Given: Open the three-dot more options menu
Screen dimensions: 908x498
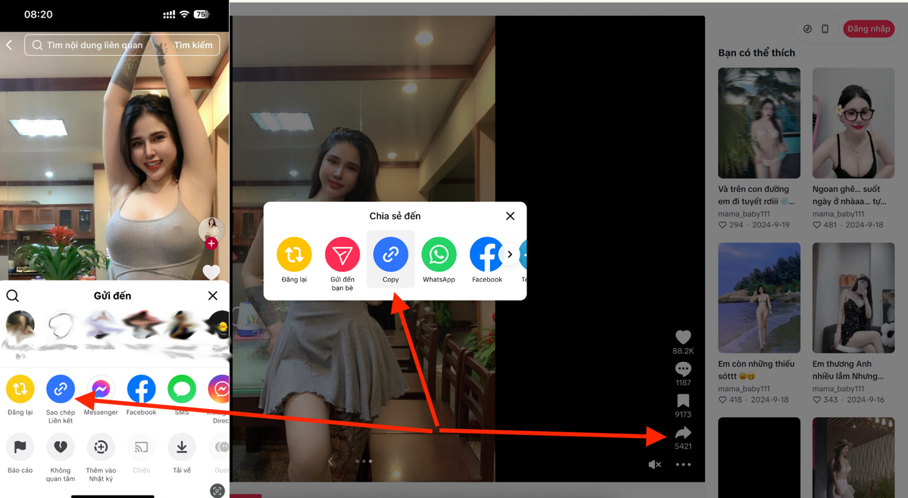Looking at the screenshot, I should coord(683,464).
